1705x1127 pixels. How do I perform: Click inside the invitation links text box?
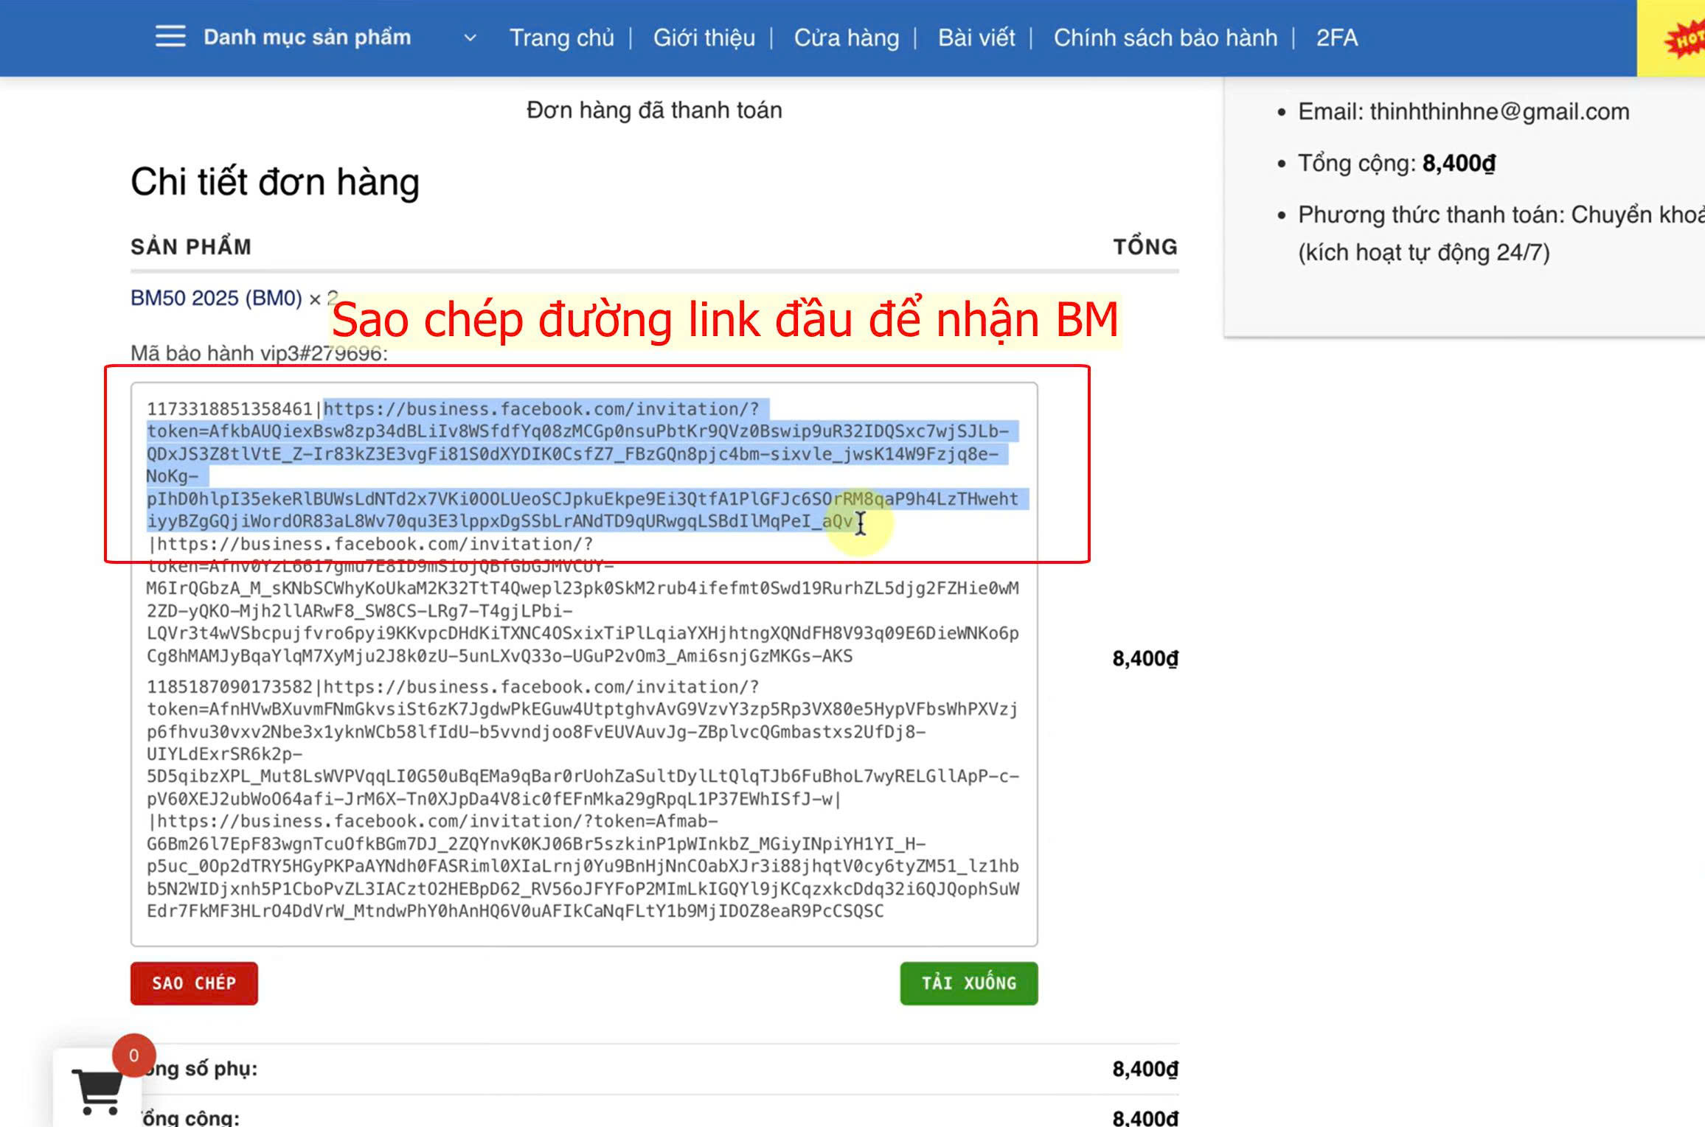coord(584,663)
